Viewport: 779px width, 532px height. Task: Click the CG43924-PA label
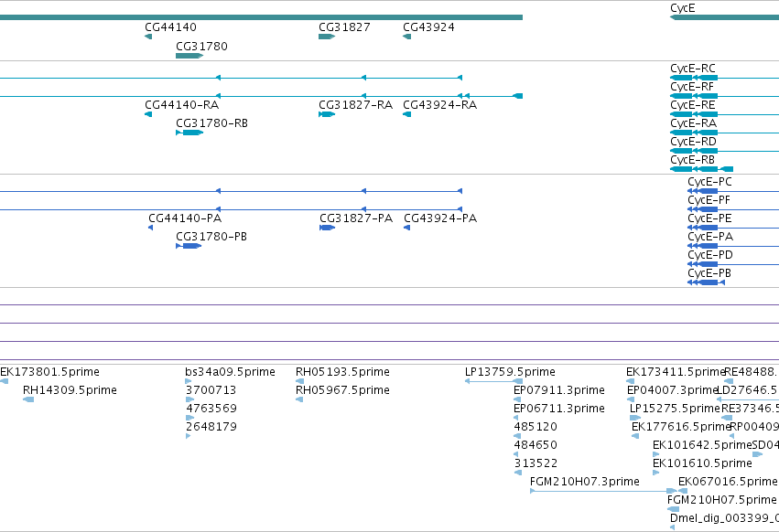pyautogui.click(x=440, y=218)
